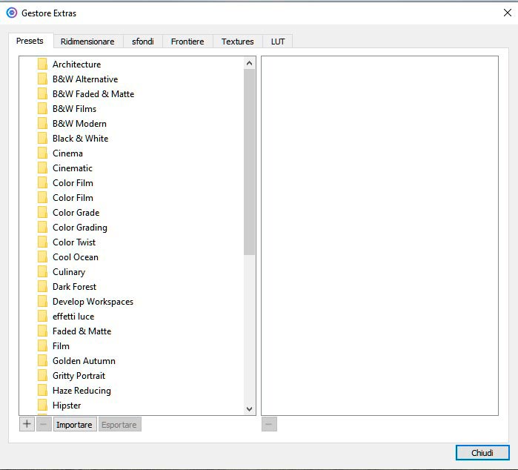
Task: Switch to the Ridimensionare tab
Action: pyautogui.click(x=87, y=42)
